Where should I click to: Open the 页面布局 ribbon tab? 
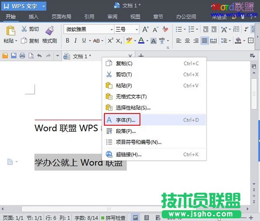(x=62, y=16)
